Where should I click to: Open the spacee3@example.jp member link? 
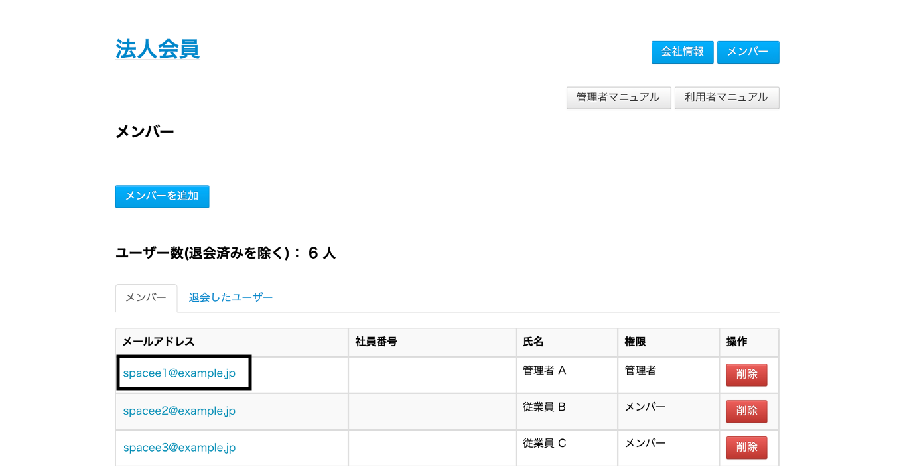(x=179, y=448)
